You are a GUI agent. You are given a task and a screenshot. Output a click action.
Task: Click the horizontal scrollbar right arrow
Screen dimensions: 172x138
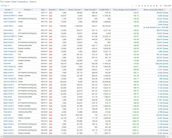pyautogui.click(x=168, y=137)
